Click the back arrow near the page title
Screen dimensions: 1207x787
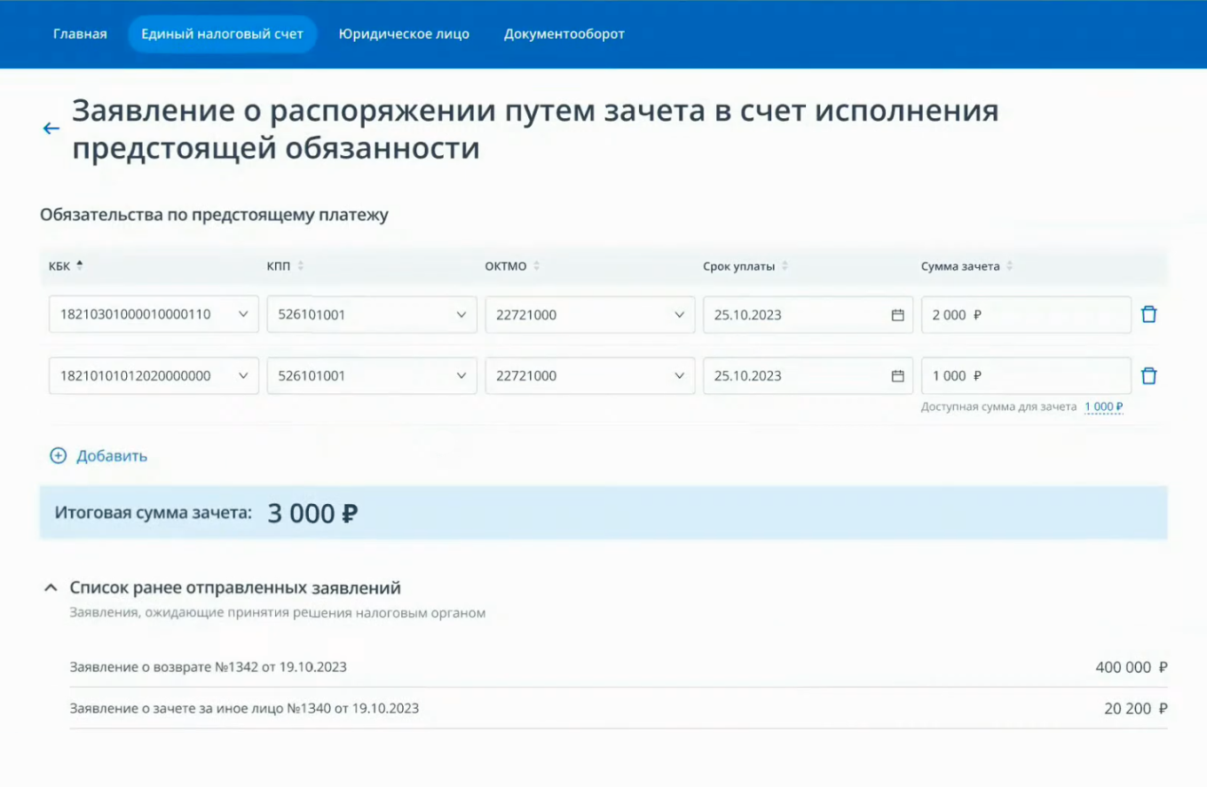pos(50,128)
